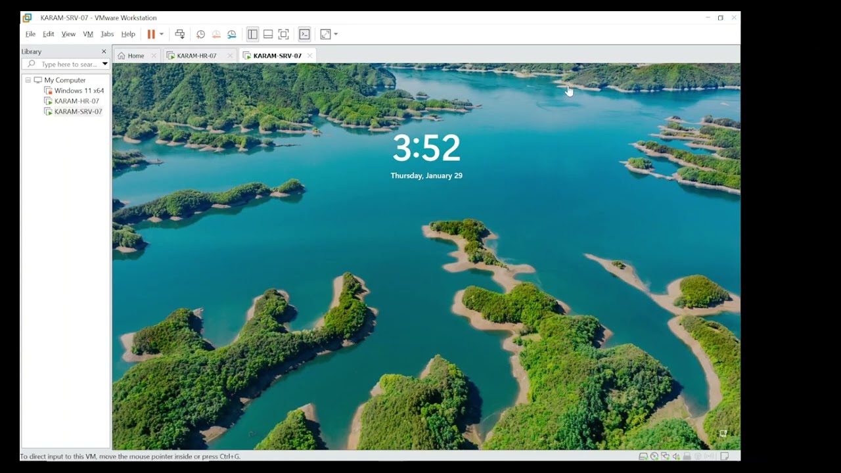
Task: Switch to the Home tab
Action: pos(136,56)
